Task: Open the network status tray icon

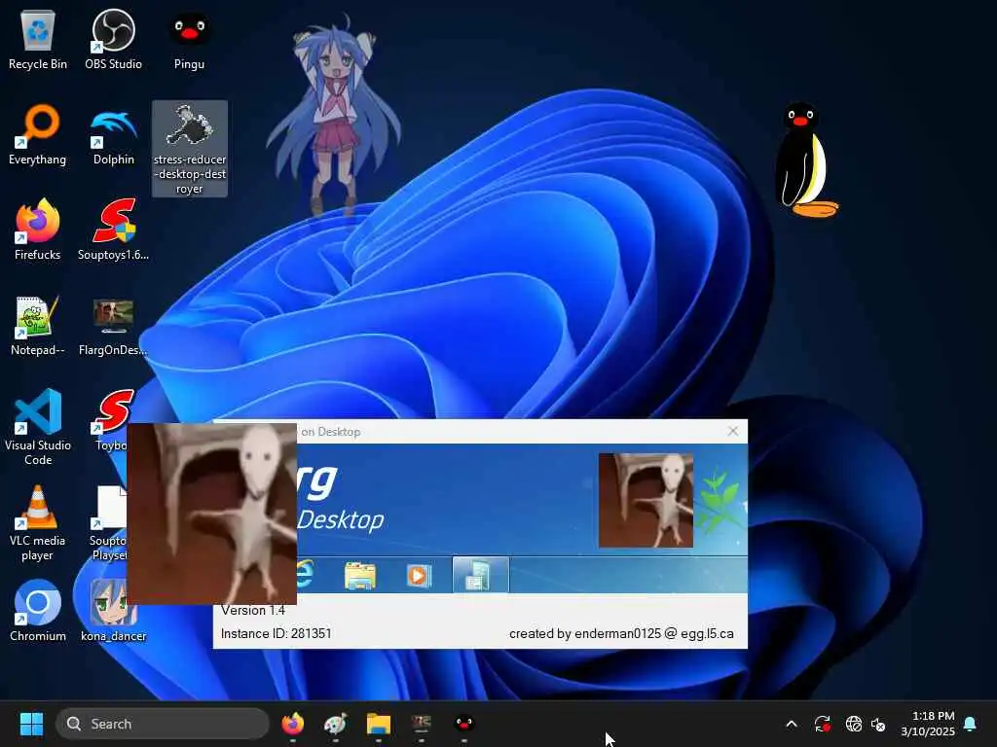Action: pos(853,724)
